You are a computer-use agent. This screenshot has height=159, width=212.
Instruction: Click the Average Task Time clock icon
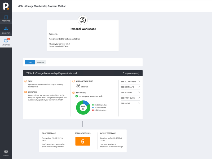[74, 81]
